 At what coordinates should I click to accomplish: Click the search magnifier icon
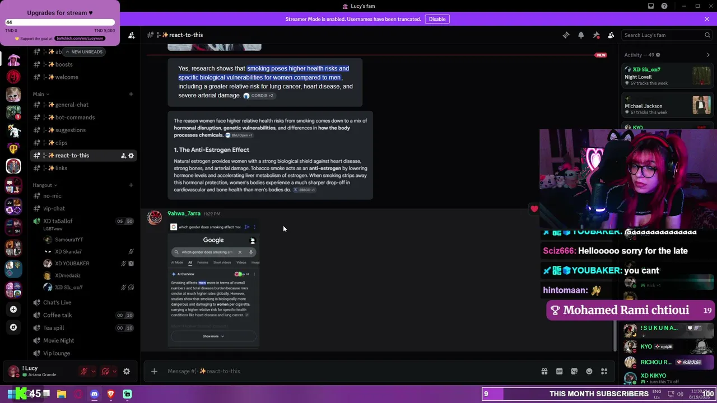[707, 35]
